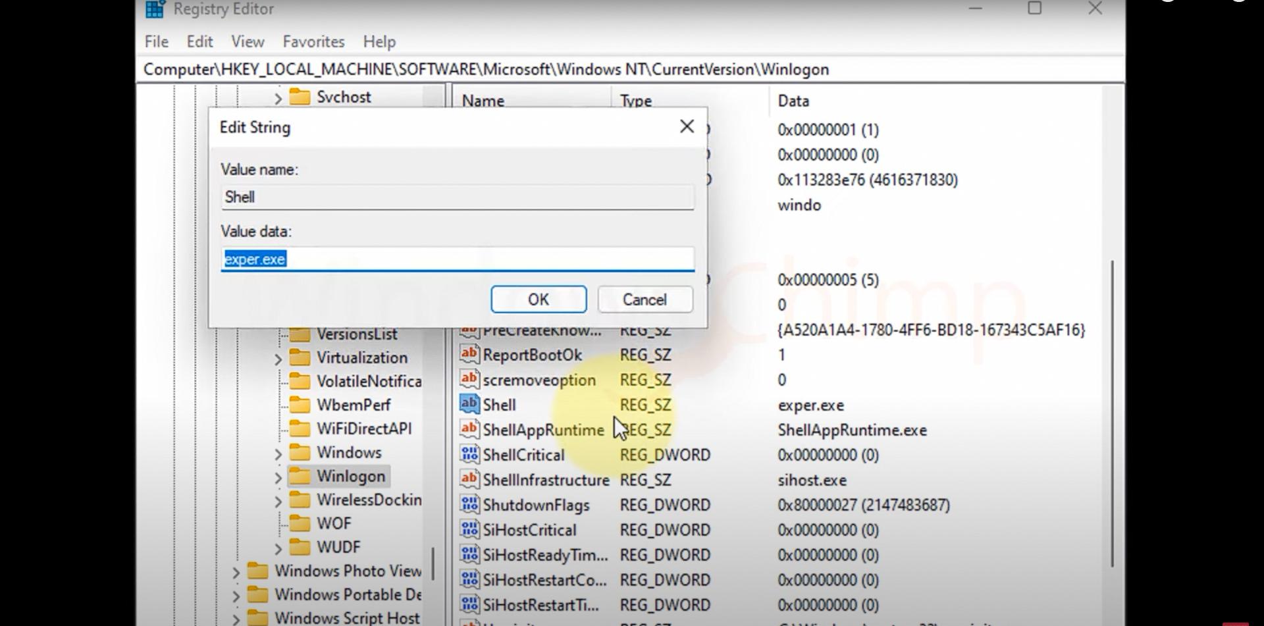Image resolution: width=1264 pixels, height=626 pixels.
Task: Close the Edit String dialog
Action: 687,126
